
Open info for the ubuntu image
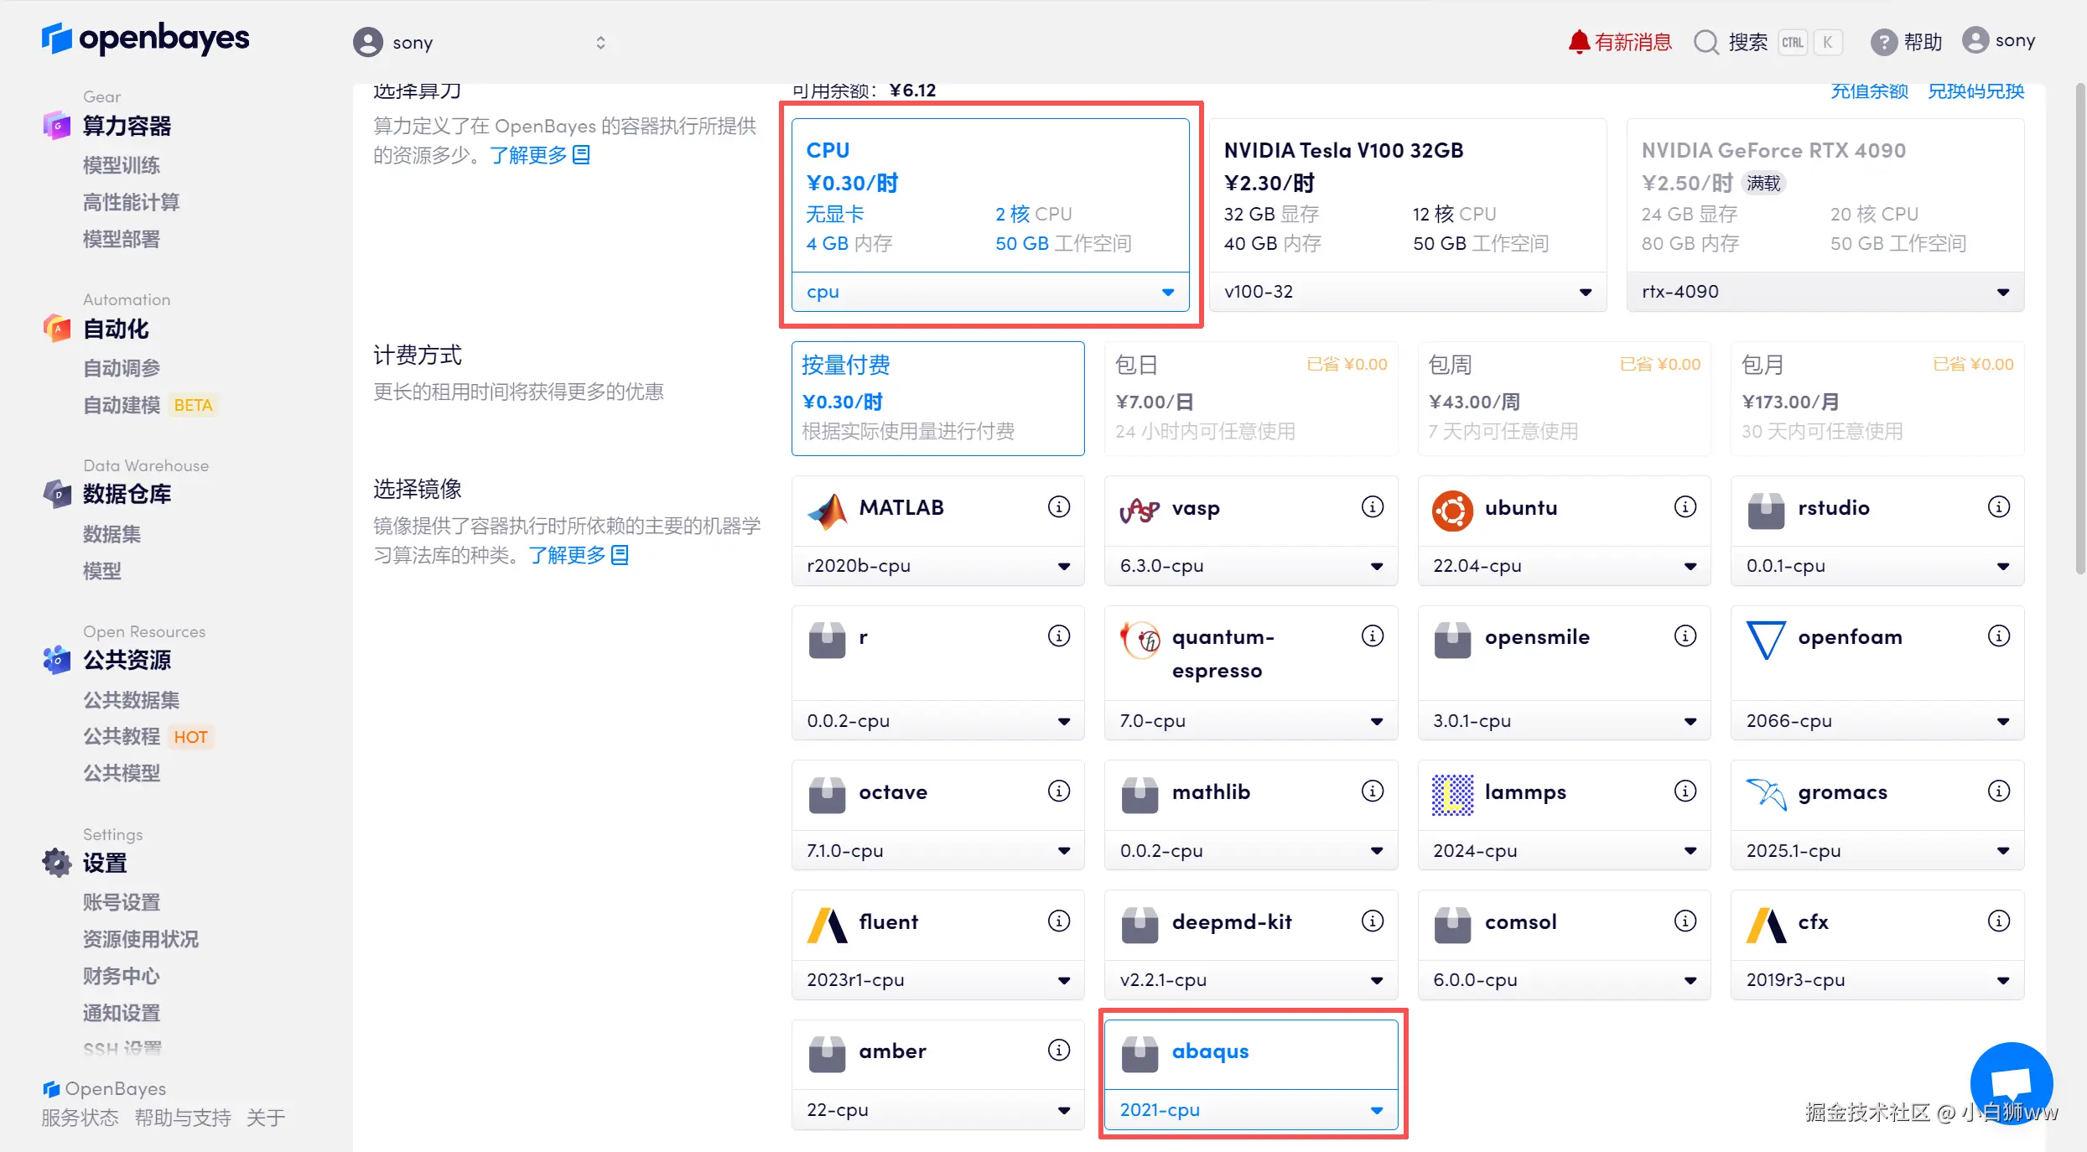click(1685, 506)
